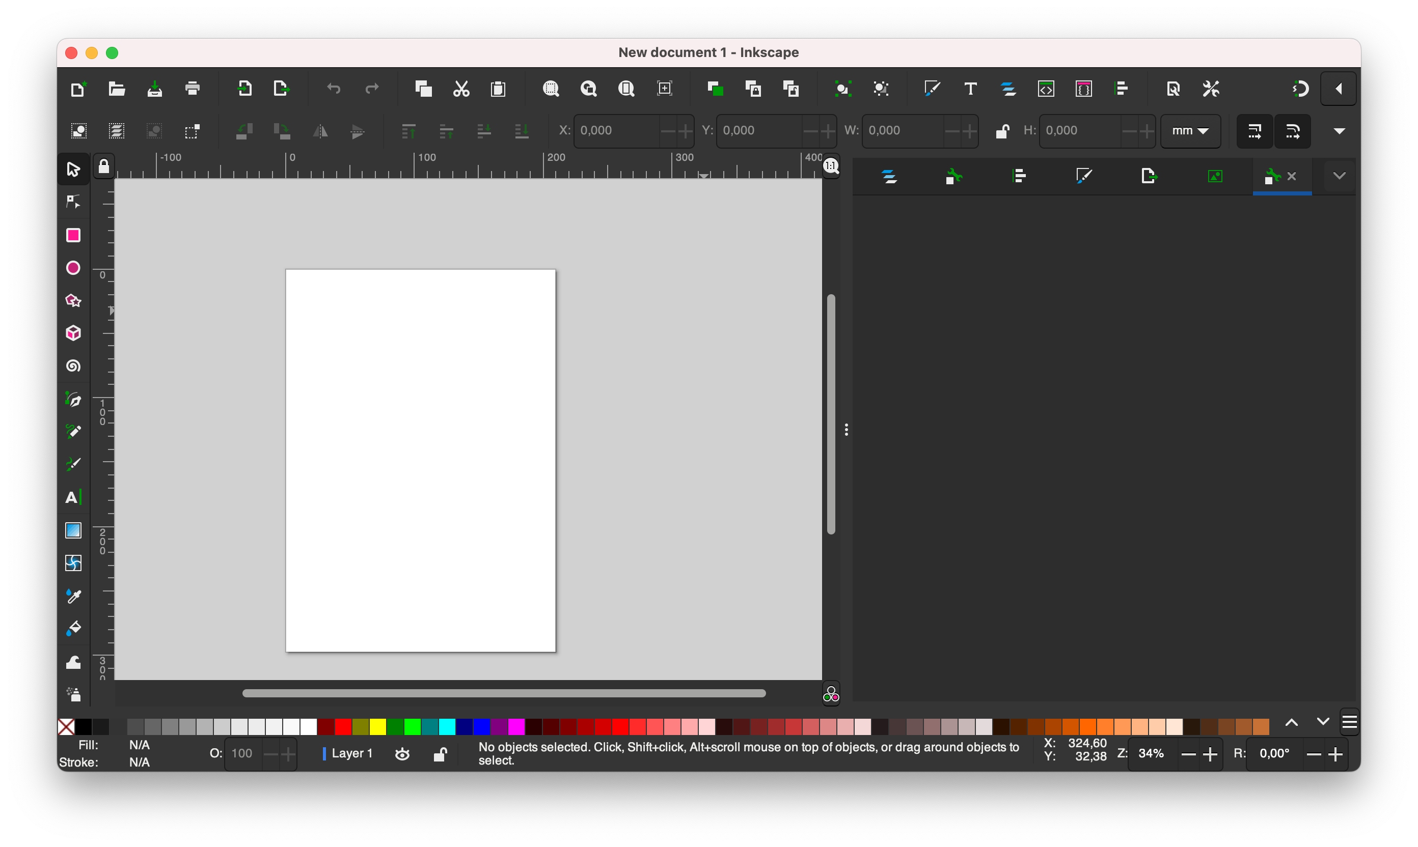Click the horizontal canvas scrollbar
This screenshot has width=1418, height=847.
pos(504,693)
